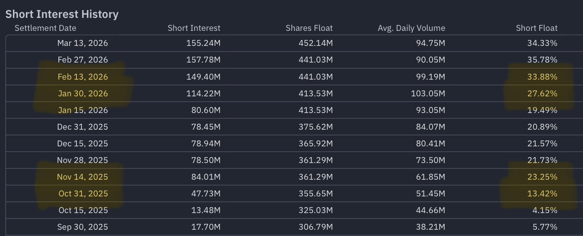Image resolution: width=583 pixels, height=236 pixels.
Task: Select the Mar 13, 2026 row date
Action: (83, 43)
